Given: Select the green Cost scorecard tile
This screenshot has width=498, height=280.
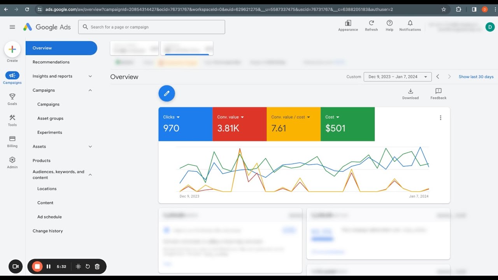Looking at the screenshot, I should pyautogui.click(x=347, y=124).
